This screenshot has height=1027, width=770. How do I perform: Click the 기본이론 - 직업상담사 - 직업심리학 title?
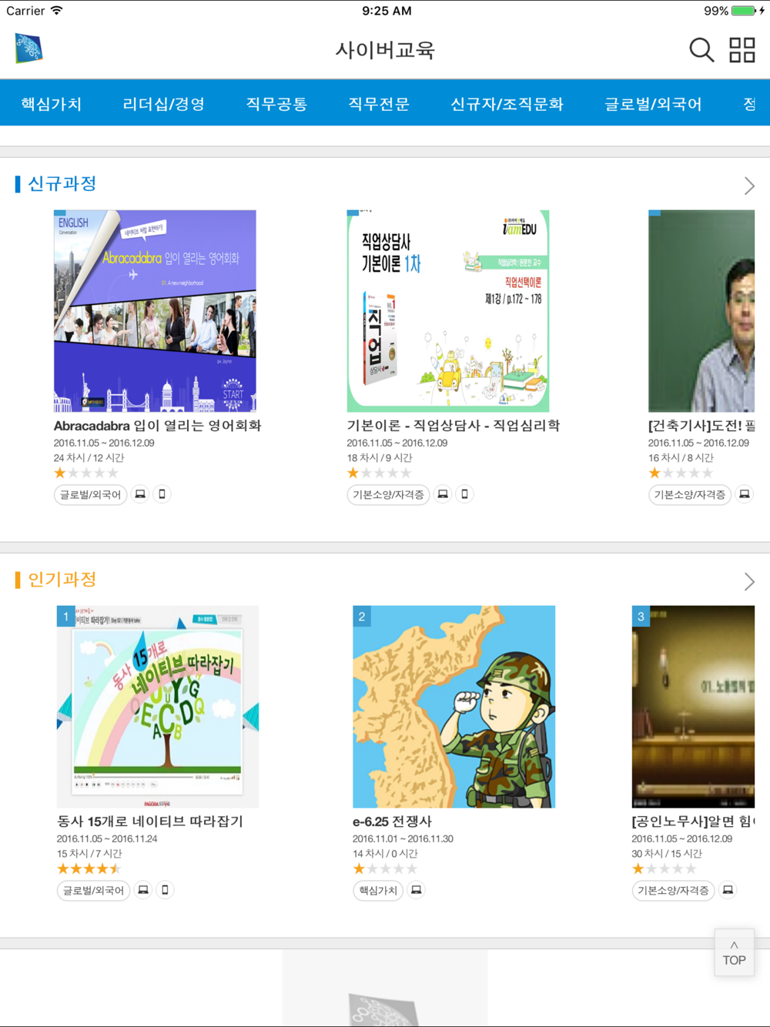[454, 426]
